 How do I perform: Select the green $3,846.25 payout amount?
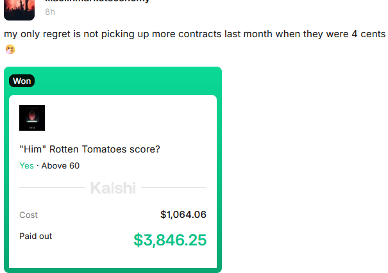[170, 240]
